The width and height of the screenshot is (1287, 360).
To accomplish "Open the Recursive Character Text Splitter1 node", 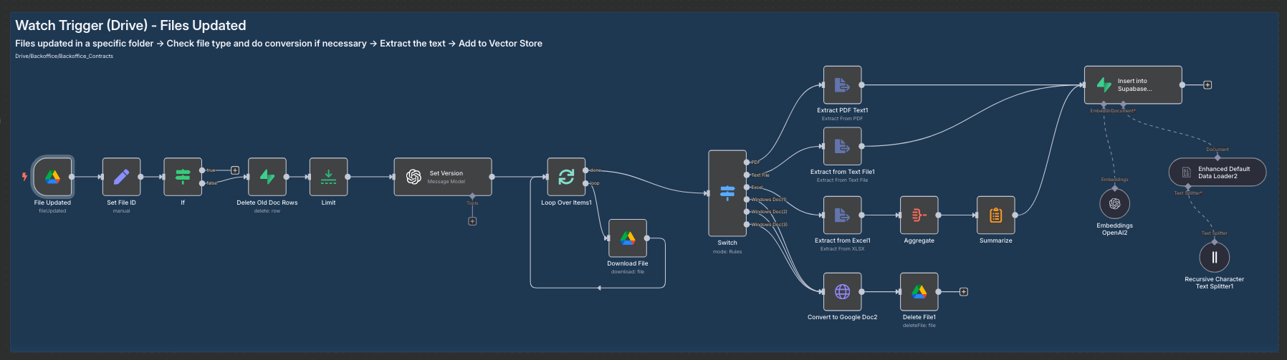I will tap(1215, 258).
